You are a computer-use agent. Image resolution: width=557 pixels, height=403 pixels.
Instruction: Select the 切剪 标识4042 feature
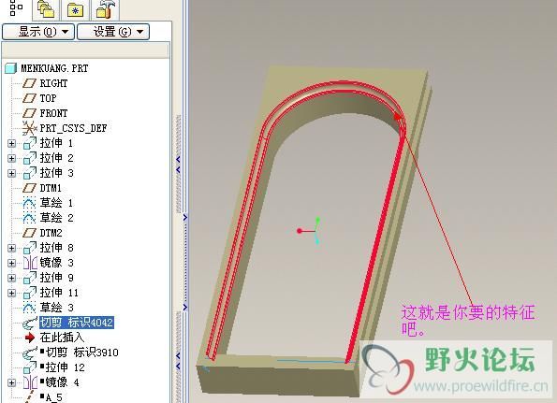tap(77, 323)
